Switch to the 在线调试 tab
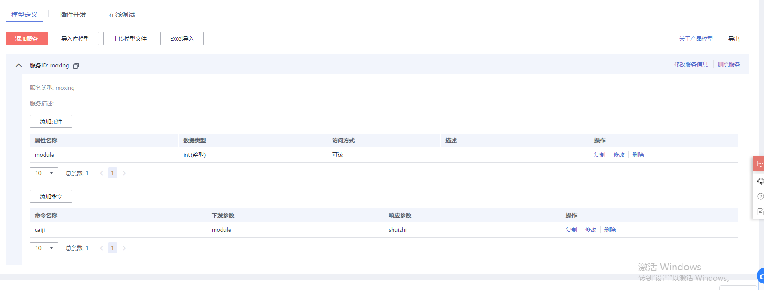This screenshot has height=290, width=764. click(122, 15)
